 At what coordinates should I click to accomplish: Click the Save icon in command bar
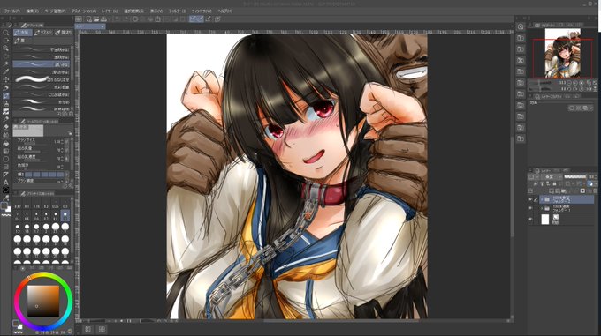(x=103, y=19)
